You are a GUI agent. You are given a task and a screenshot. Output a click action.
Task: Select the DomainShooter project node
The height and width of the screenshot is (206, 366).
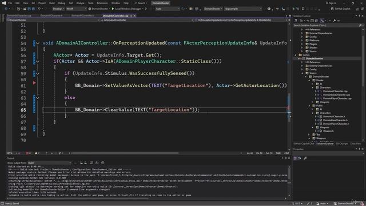click(314, 58)
